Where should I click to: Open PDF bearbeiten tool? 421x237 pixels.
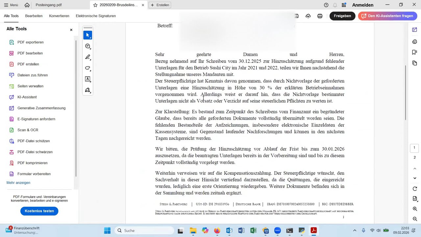click(x=30, y=53)
